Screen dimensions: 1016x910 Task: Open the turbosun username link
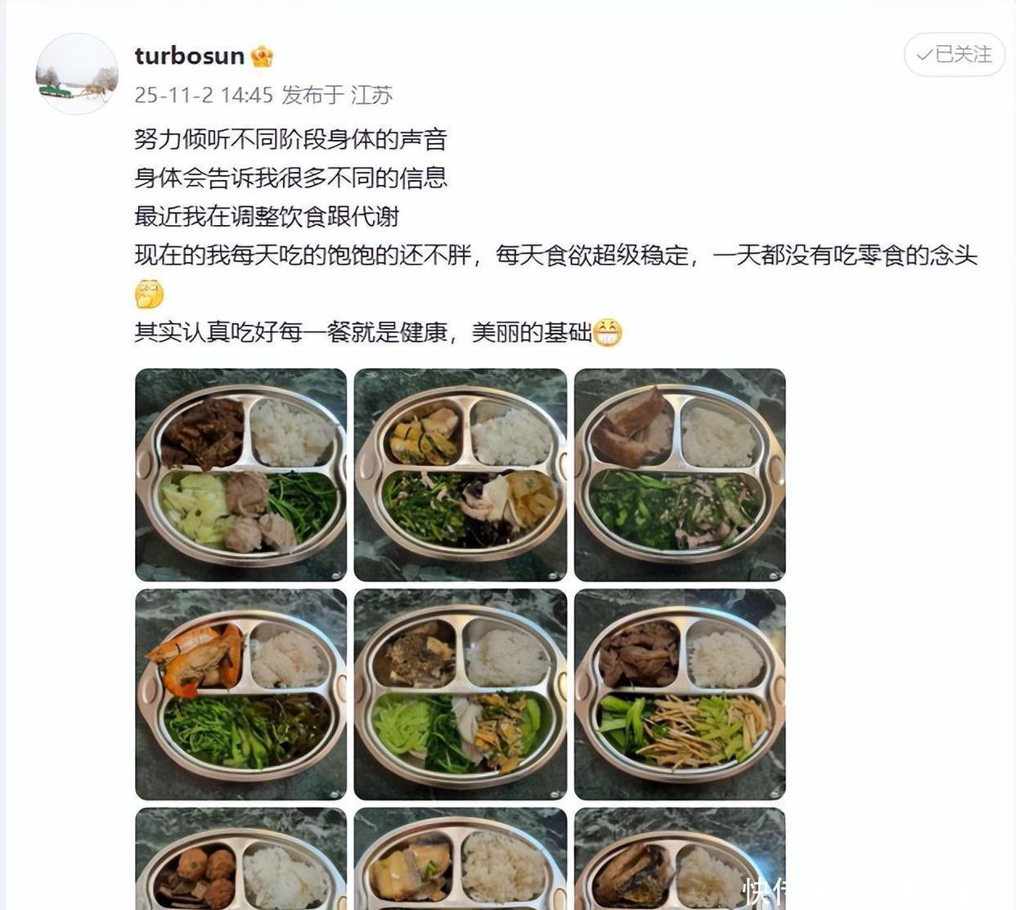click(190, 56)
